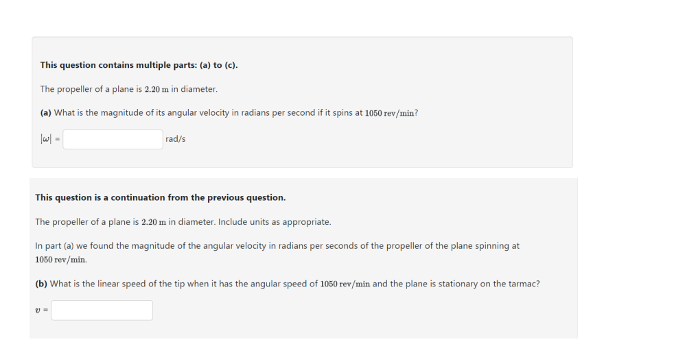674x344 pixels.
Task: Click the heading 'This question is a continuation'
Action: tap(161, 198)
